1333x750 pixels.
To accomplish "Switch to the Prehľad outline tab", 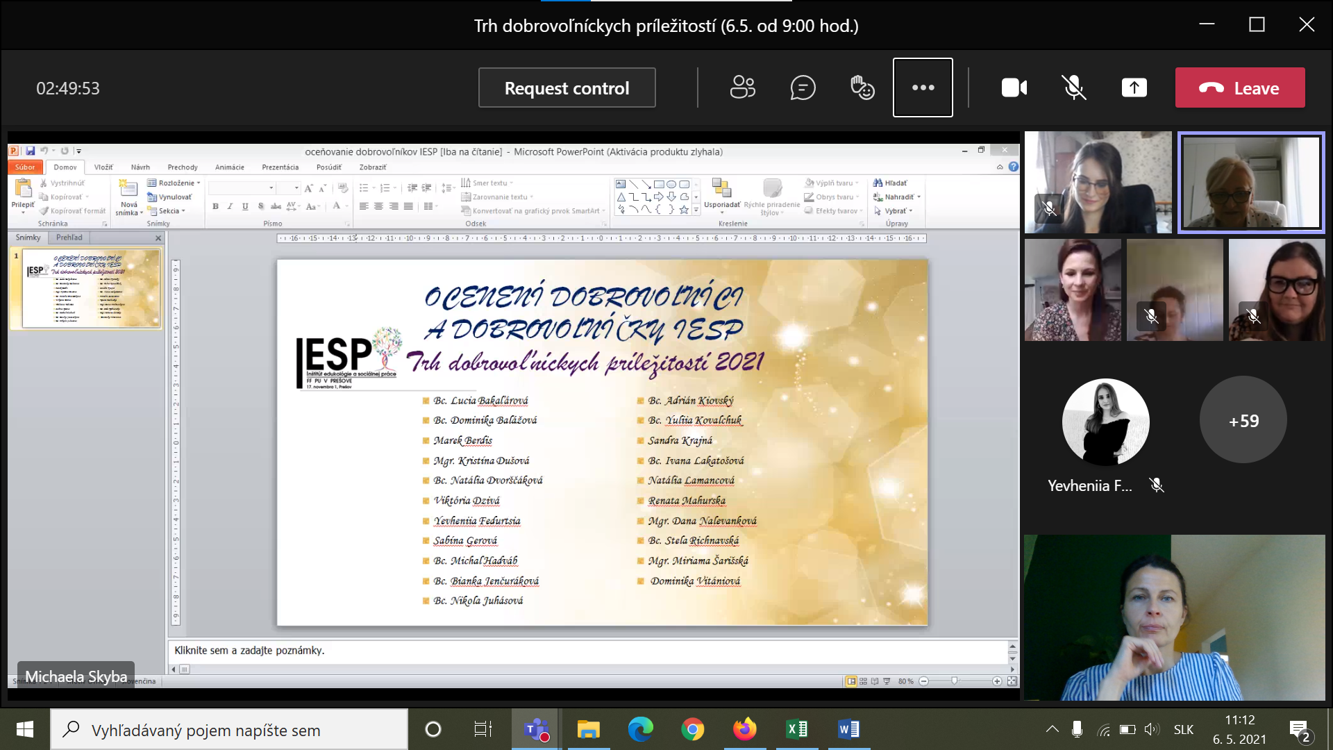I will point(69,237).
